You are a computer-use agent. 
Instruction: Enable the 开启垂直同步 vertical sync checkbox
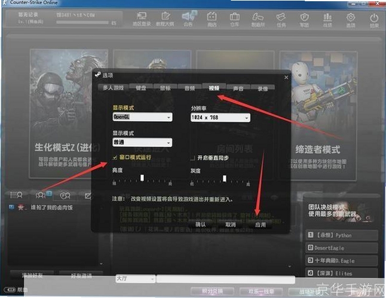(x=193, y=158)
